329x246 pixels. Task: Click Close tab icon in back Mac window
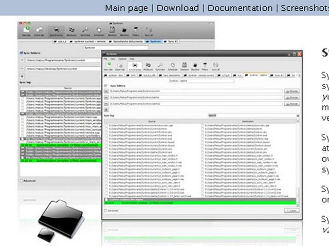pos(39,31)
